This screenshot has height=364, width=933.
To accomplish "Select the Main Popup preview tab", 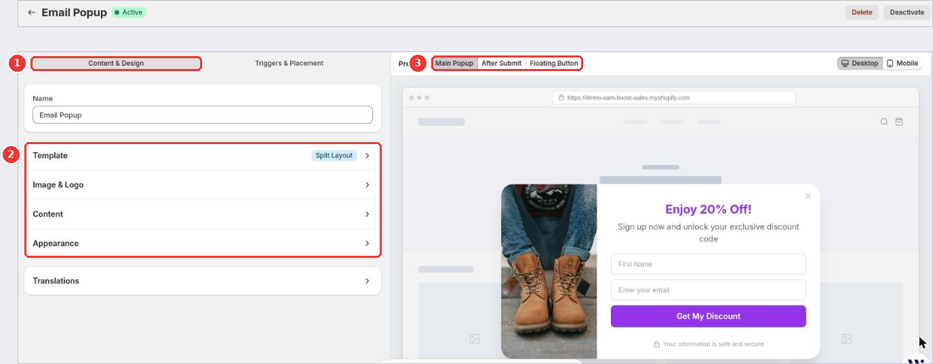I will tap(454, 63).
